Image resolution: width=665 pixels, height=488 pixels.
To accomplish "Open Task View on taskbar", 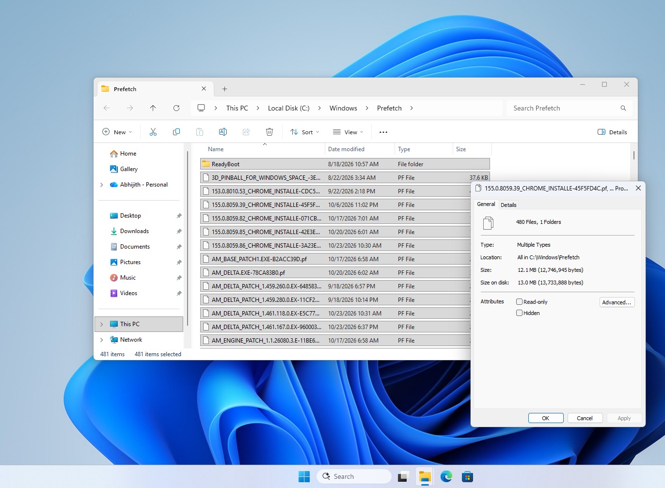I will tap(403, 476).
